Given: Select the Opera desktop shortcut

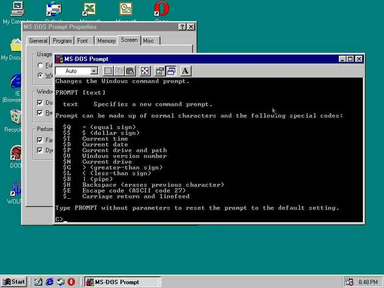Looking at the screenshot, I should pos(162,12).
